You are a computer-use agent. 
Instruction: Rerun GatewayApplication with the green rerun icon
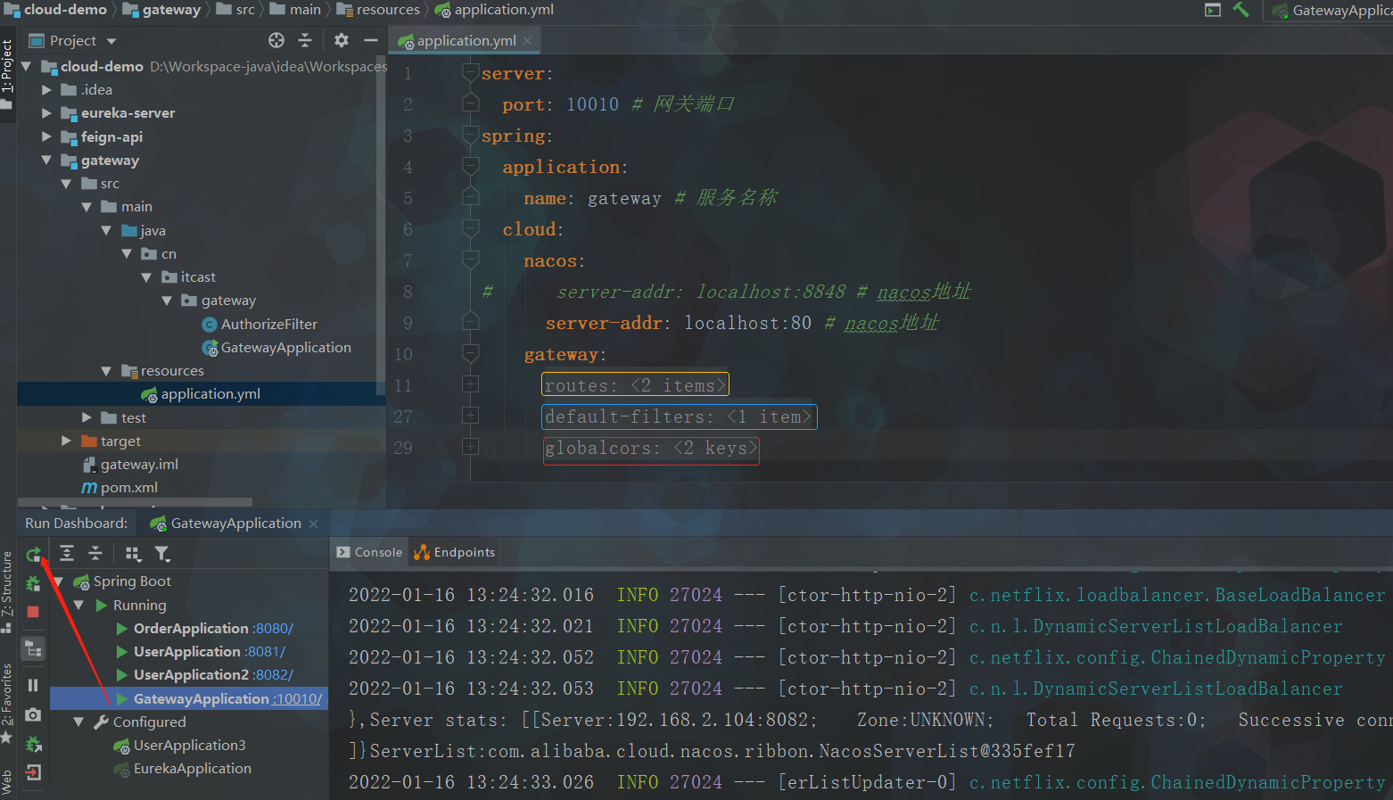[33, 555]
